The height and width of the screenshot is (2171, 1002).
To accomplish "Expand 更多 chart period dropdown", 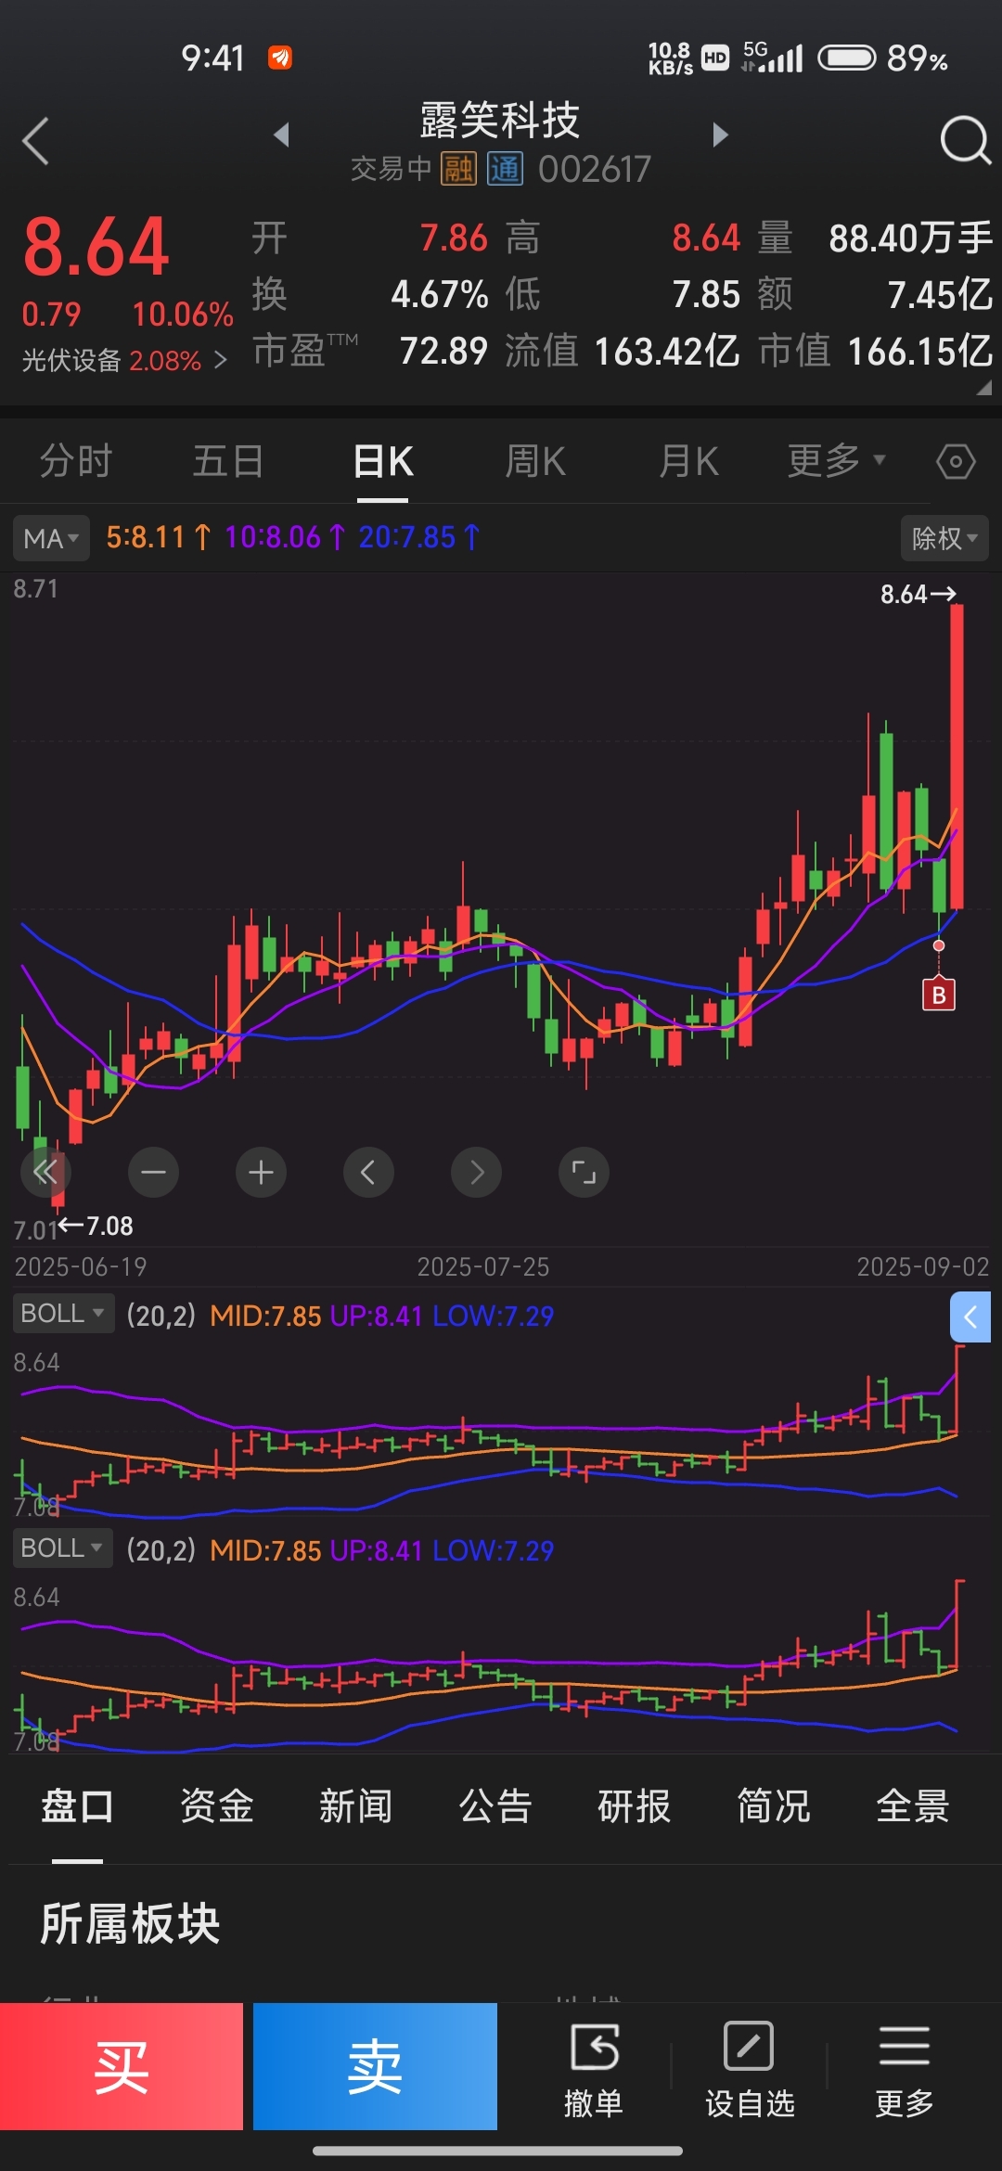I will coord(837,460).
